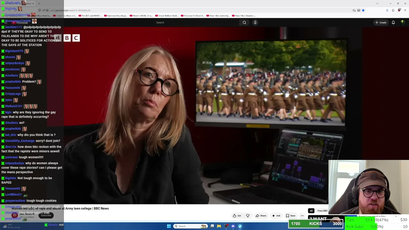This screenshot has width=409, height=230.
Task: Click the Create button on YouTube
Action: click(x=381, y=22)
